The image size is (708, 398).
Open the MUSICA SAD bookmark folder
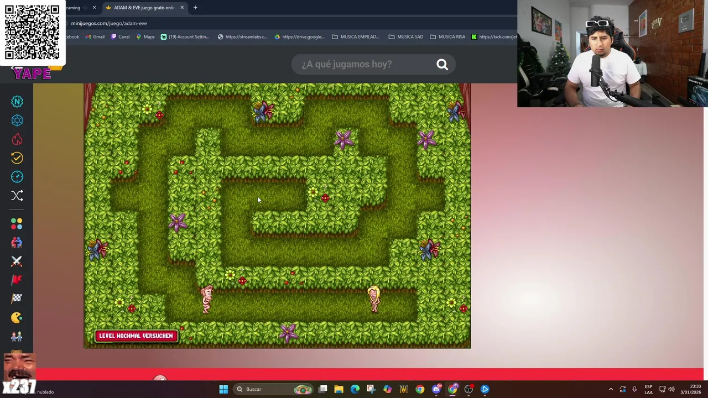[405, 37]
